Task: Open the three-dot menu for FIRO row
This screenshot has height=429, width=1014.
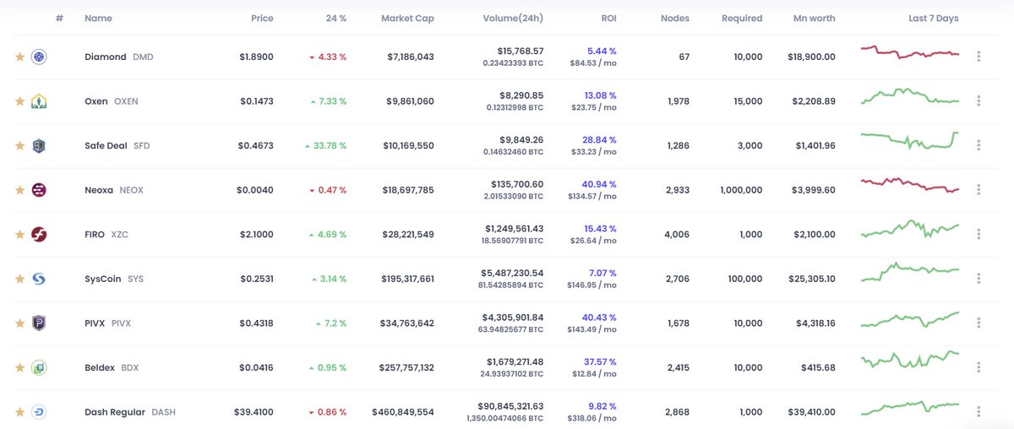Action: [x=979, y=235]
